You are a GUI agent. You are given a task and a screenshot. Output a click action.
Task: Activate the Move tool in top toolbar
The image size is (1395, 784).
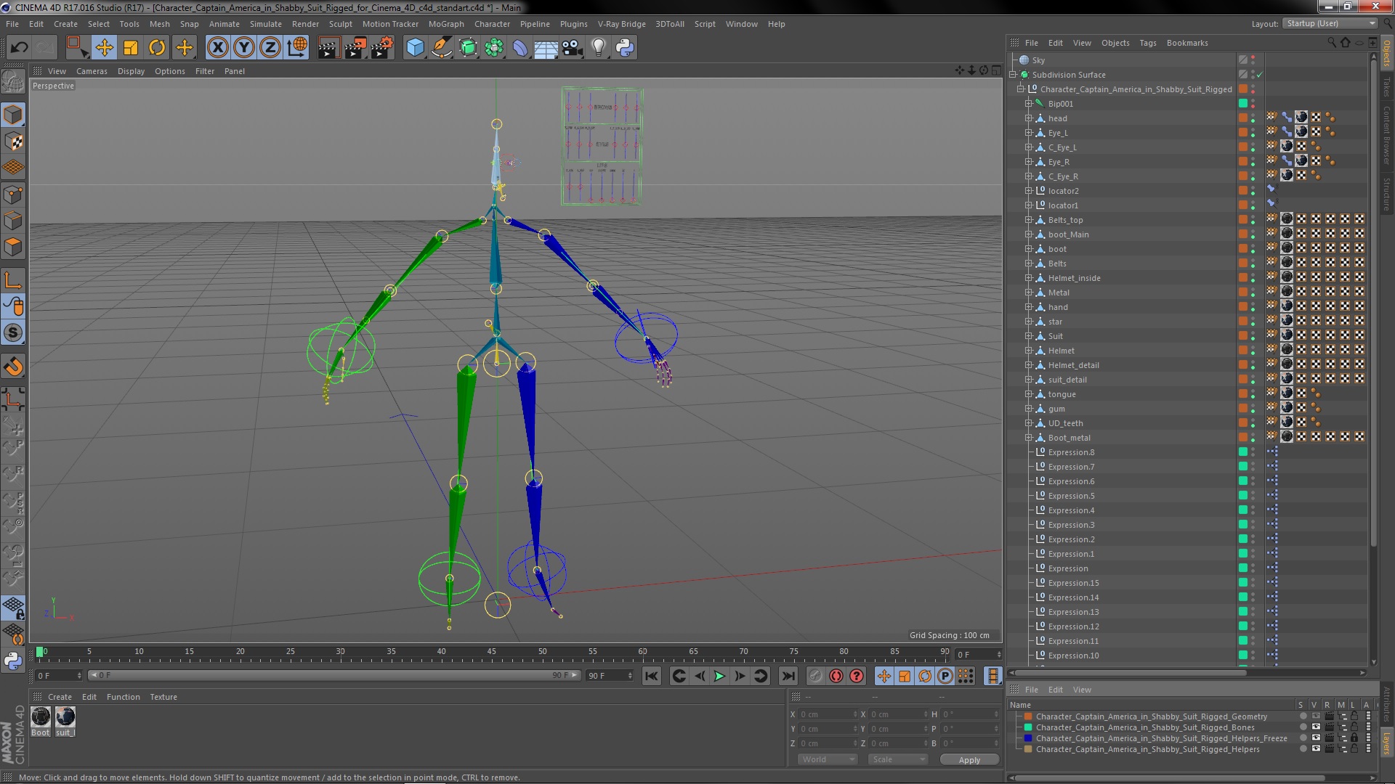click(104, 48)
